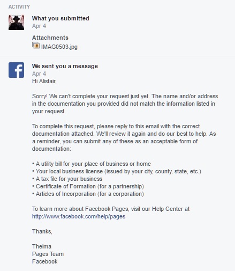Click the Articles of Incorporation bullet
Screen dimensions: 235x271
[88, 194]
